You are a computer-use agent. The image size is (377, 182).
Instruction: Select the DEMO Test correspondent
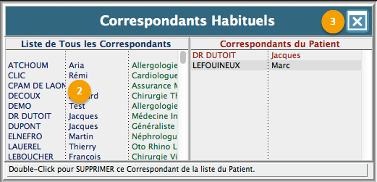point(92,106)
